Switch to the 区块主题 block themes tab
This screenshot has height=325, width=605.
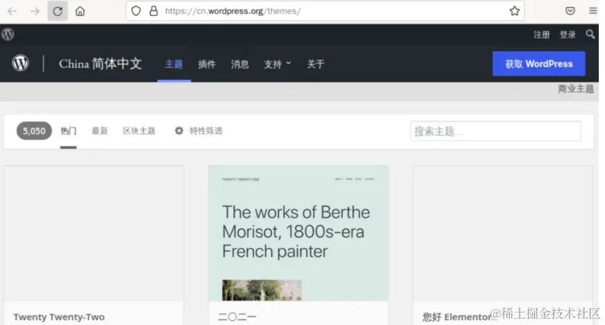(139, 131)
